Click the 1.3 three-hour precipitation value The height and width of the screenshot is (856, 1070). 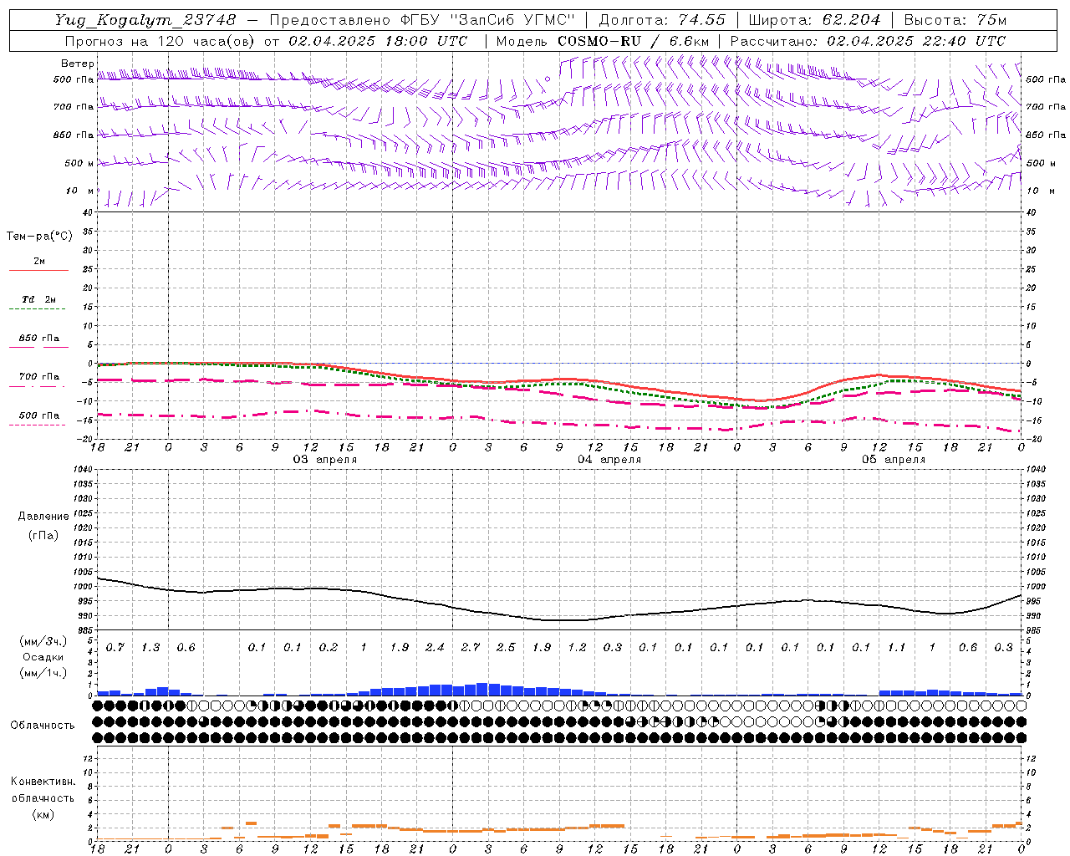pyautogui.click(x=150, y=648)
